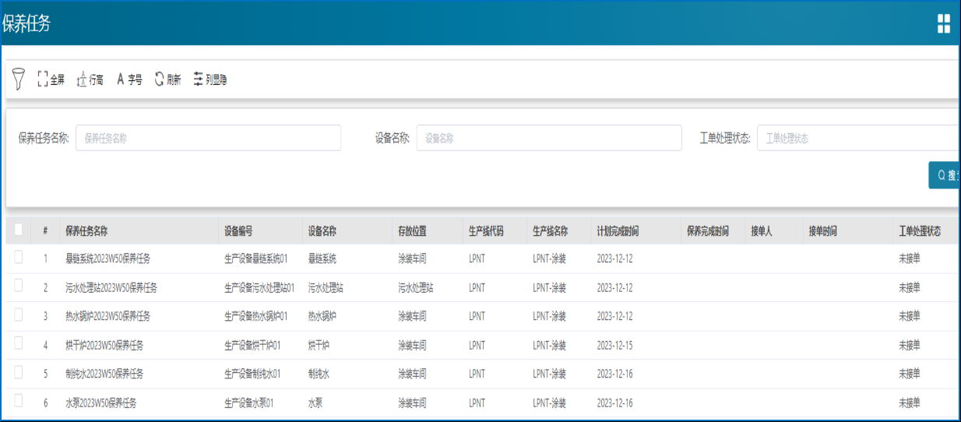Tick the checkbox for row 6 水泵
This screenshot has height=422, width=961.
coord(19,401)
